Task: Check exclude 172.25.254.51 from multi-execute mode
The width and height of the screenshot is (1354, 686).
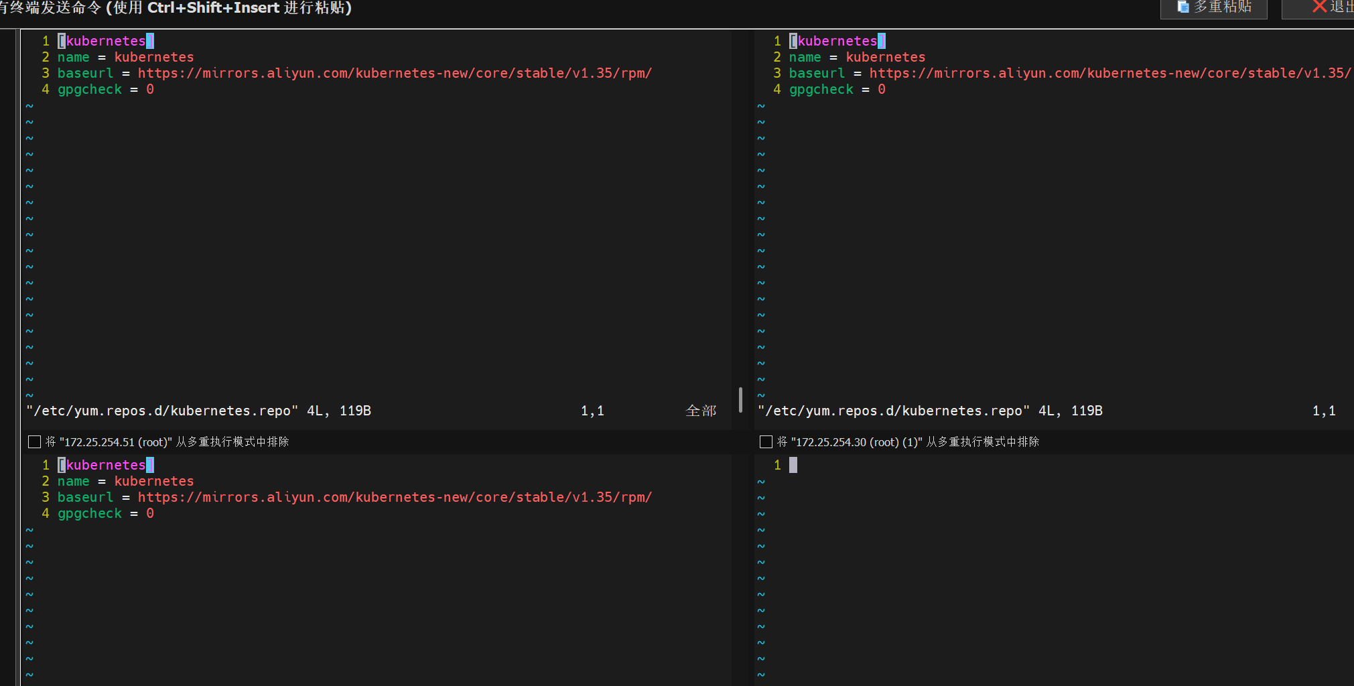Action: [35, 441]
